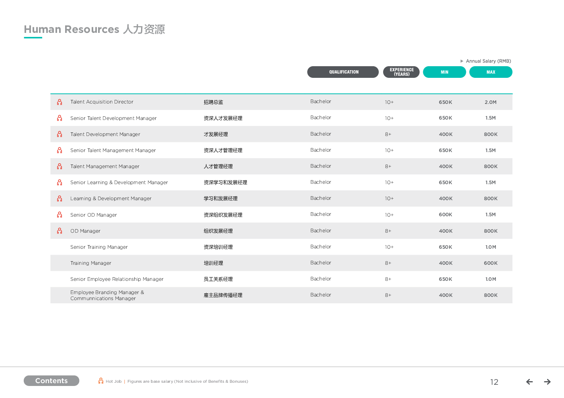Screen dimensions: 564x398
Task: Click 650K min for Senior Talent Management Manager
Action: click(445, 150)
